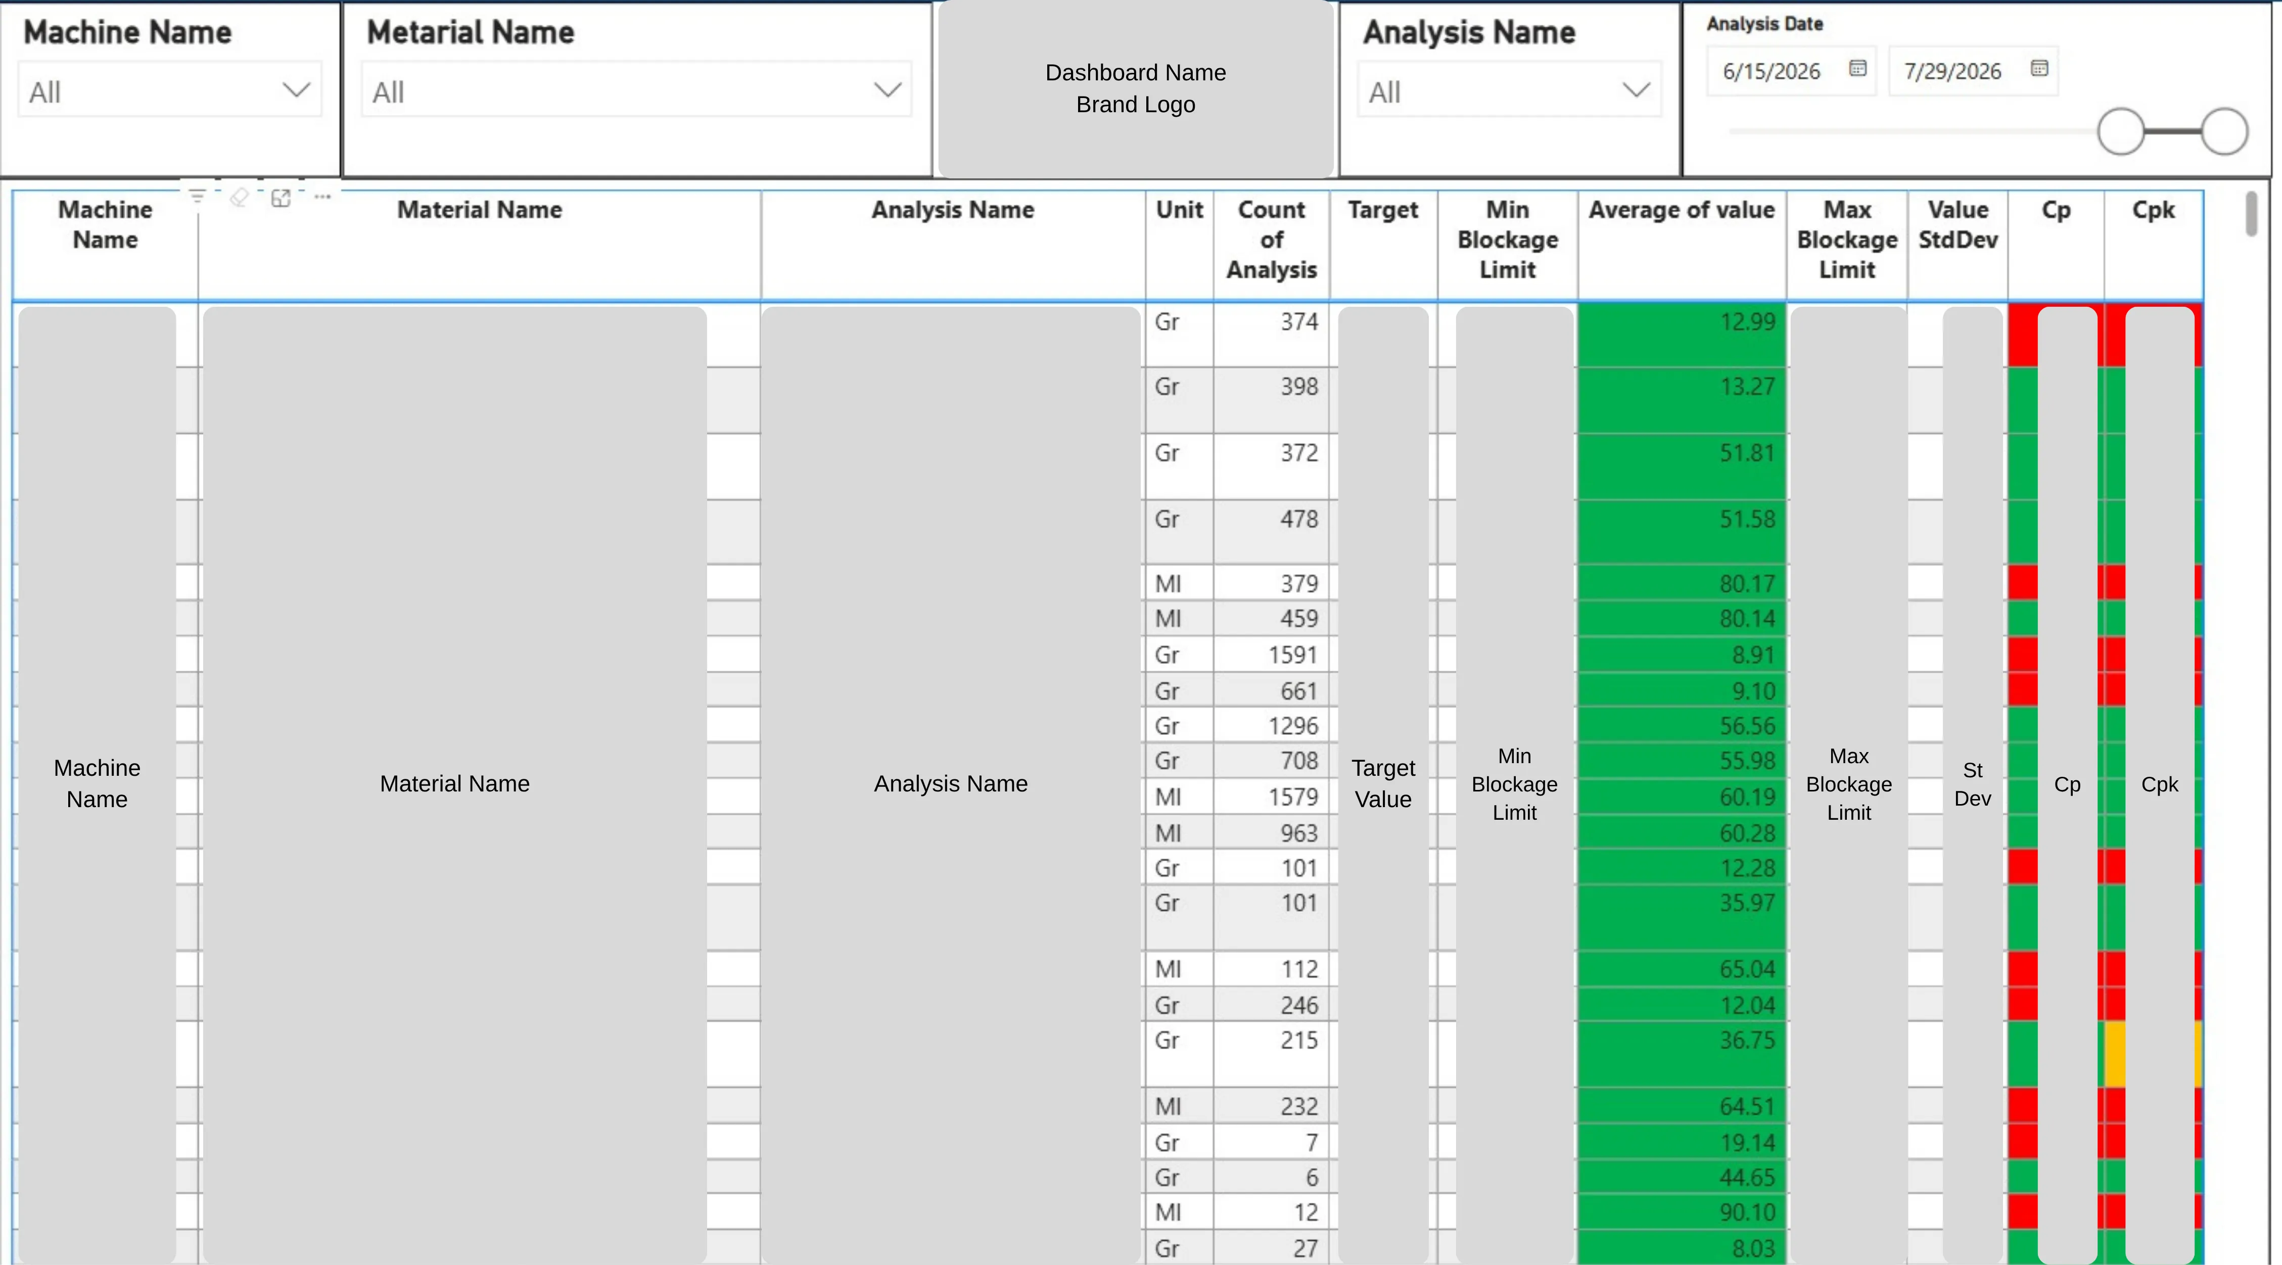2282x1265 pixels.
Task: Open calendar picker for 7/29/2026 date
Action: (2039, 69)
